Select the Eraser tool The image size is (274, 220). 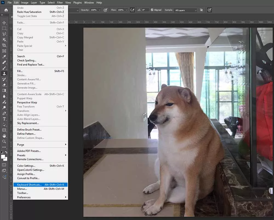[x=4, y=85]
